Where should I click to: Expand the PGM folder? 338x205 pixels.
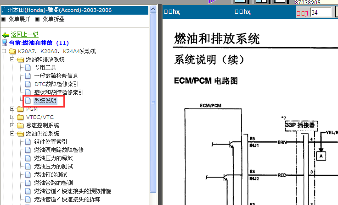tap(12, 109)
